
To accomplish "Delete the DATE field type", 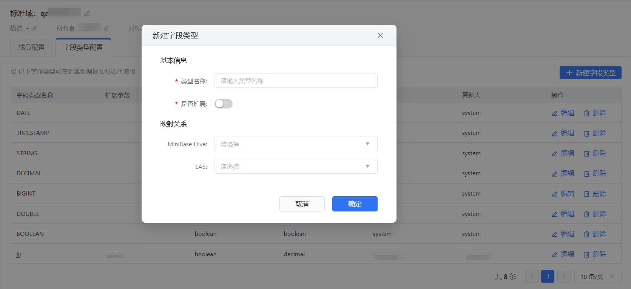I will [x=595, y=113].
